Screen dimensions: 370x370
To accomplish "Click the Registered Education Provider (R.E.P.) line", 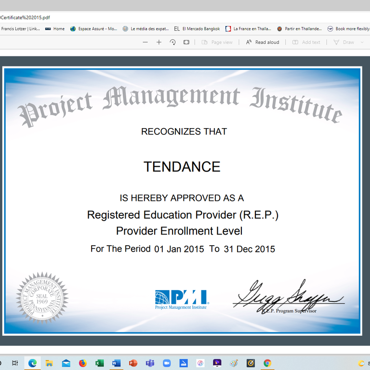I will point(183,215).
